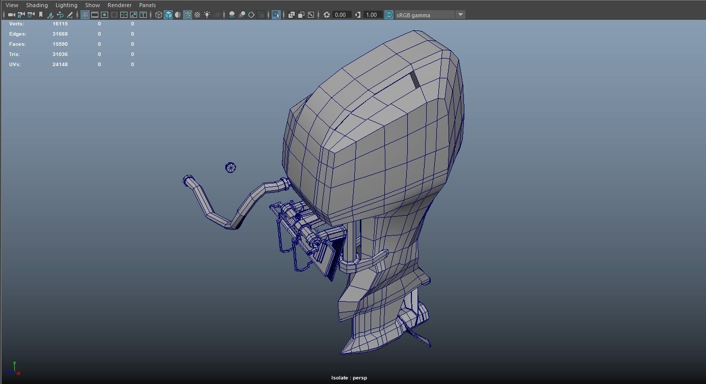Open the Shading menu
Screen dimensions: 706x384
pos(37,5)
